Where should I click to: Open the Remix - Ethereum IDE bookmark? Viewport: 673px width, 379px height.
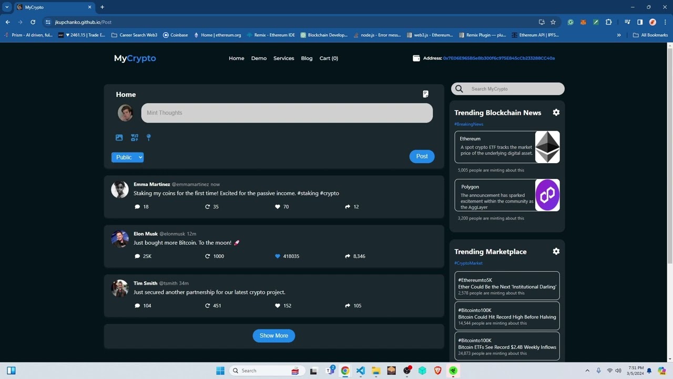(271, 35)
